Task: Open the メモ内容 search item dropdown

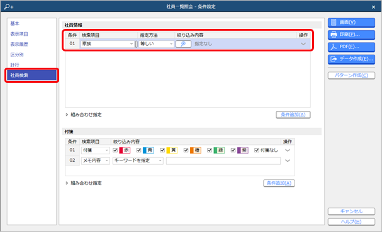Action: (95, 161)
